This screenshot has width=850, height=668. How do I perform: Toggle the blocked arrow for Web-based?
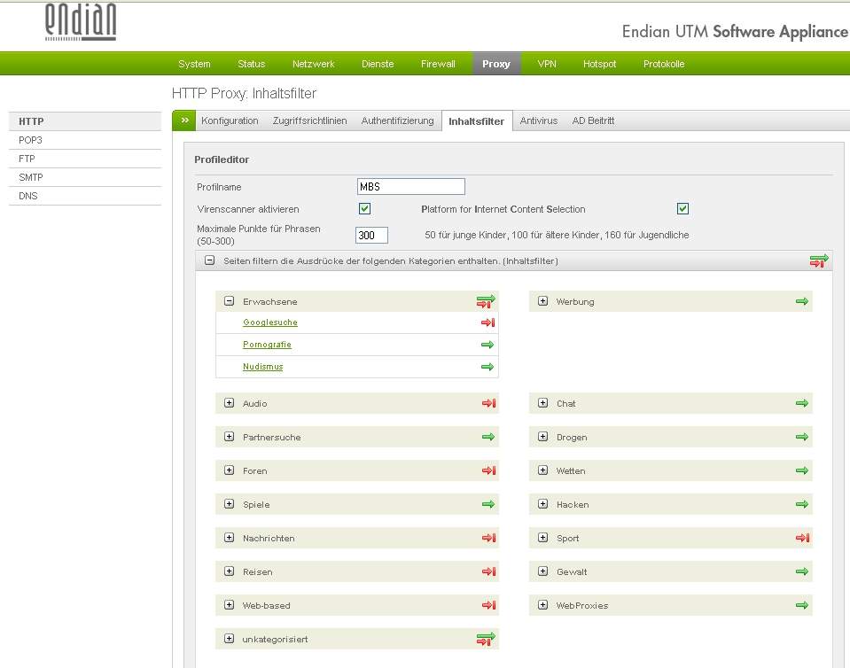pos(489,605)
